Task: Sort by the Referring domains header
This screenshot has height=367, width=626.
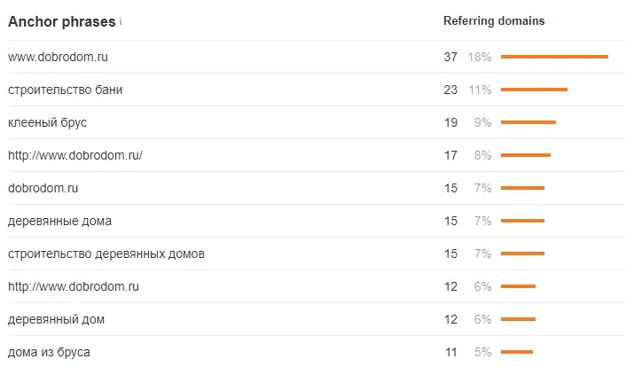Action: (x=494, y=20)
